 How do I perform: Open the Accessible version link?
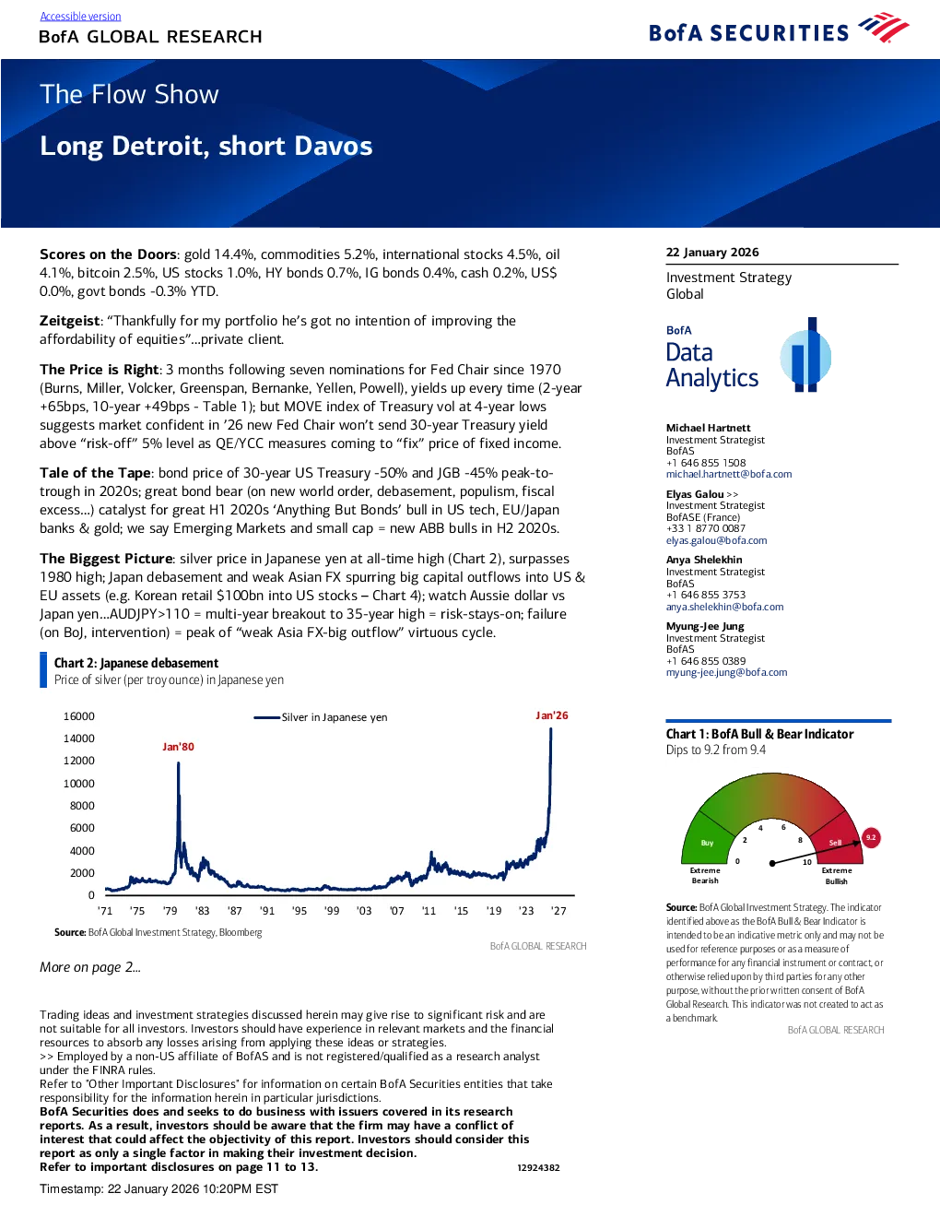(80, 17)
